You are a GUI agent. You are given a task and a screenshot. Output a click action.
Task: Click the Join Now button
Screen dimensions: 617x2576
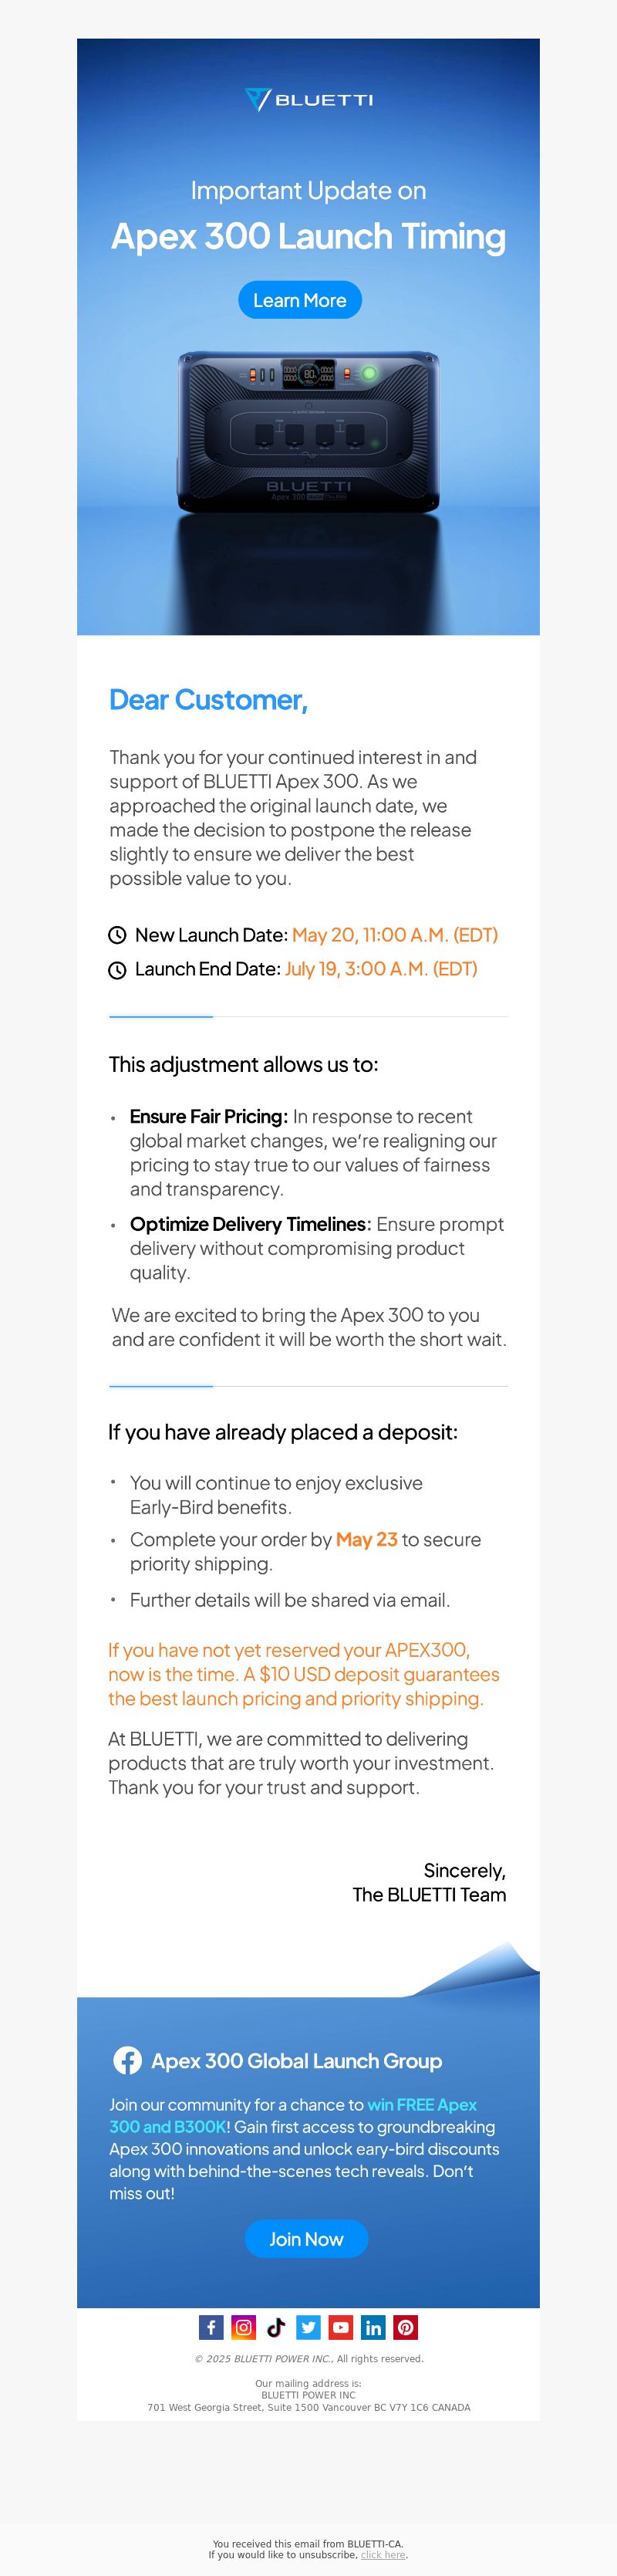pos(306,2238)
